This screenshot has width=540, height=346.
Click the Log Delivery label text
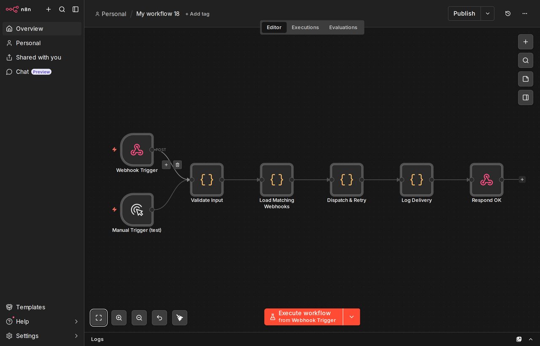coord(417,200)
